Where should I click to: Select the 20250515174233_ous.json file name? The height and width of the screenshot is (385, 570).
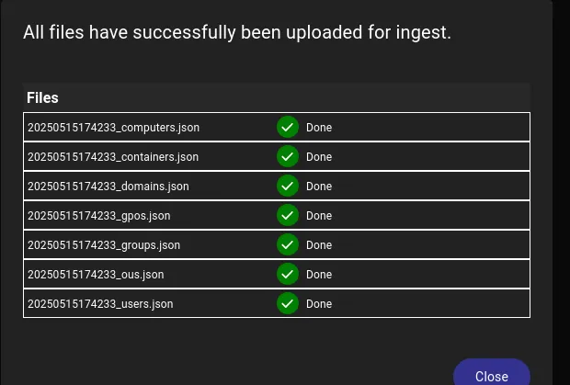point(96,275)
